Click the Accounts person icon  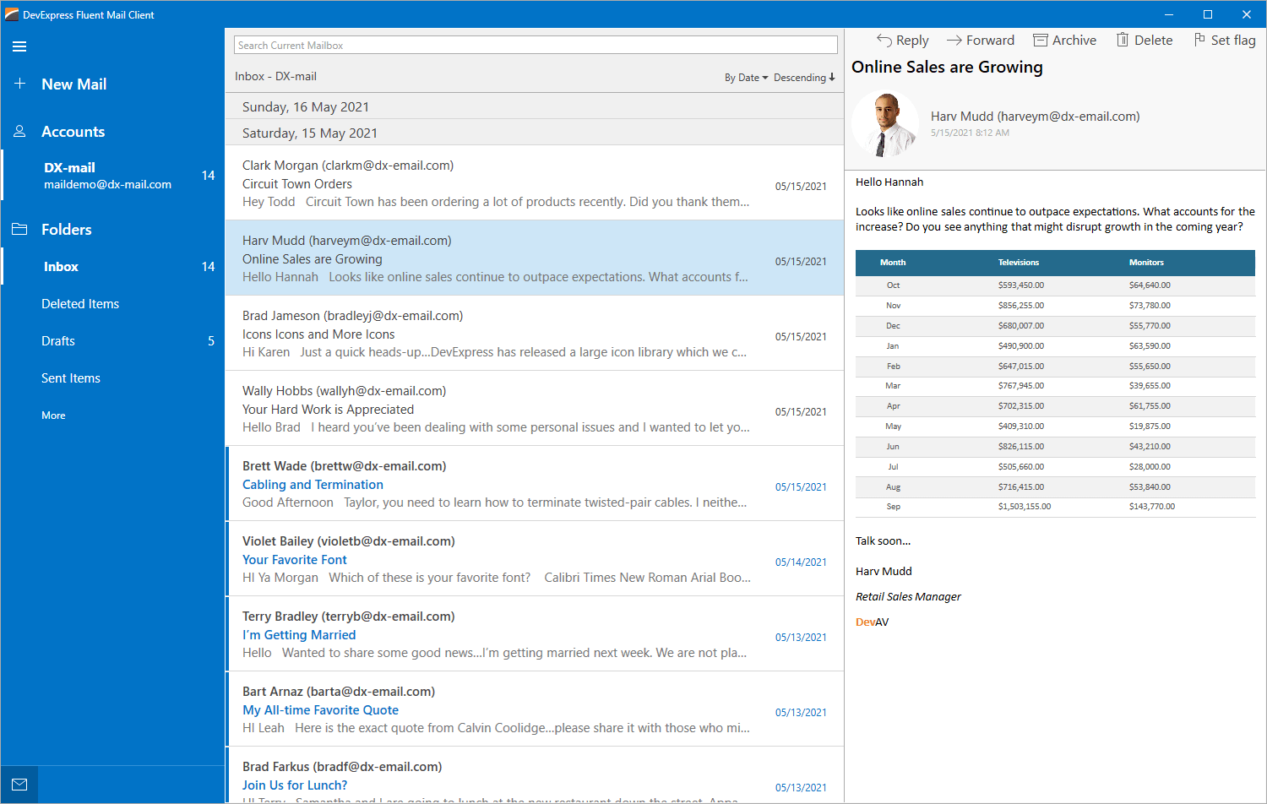pos(20,132)
